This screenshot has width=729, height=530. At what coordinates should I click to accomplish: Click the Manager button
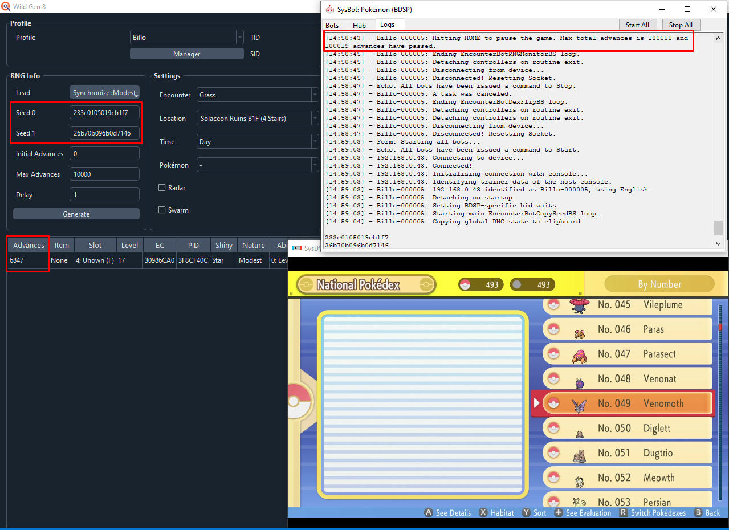pyautogui.click(x=187, y=54)
